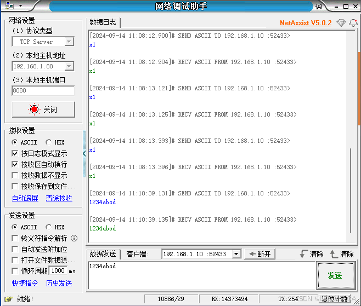
Task: Pin the window with the pushpin icon
Action: pos(318,6)
